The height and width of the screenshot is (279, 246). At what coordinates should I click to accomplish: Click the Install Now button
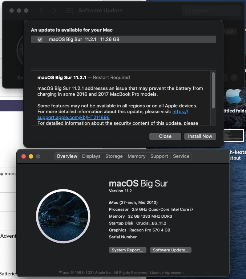pyautogui.click(x=200, y=136)
